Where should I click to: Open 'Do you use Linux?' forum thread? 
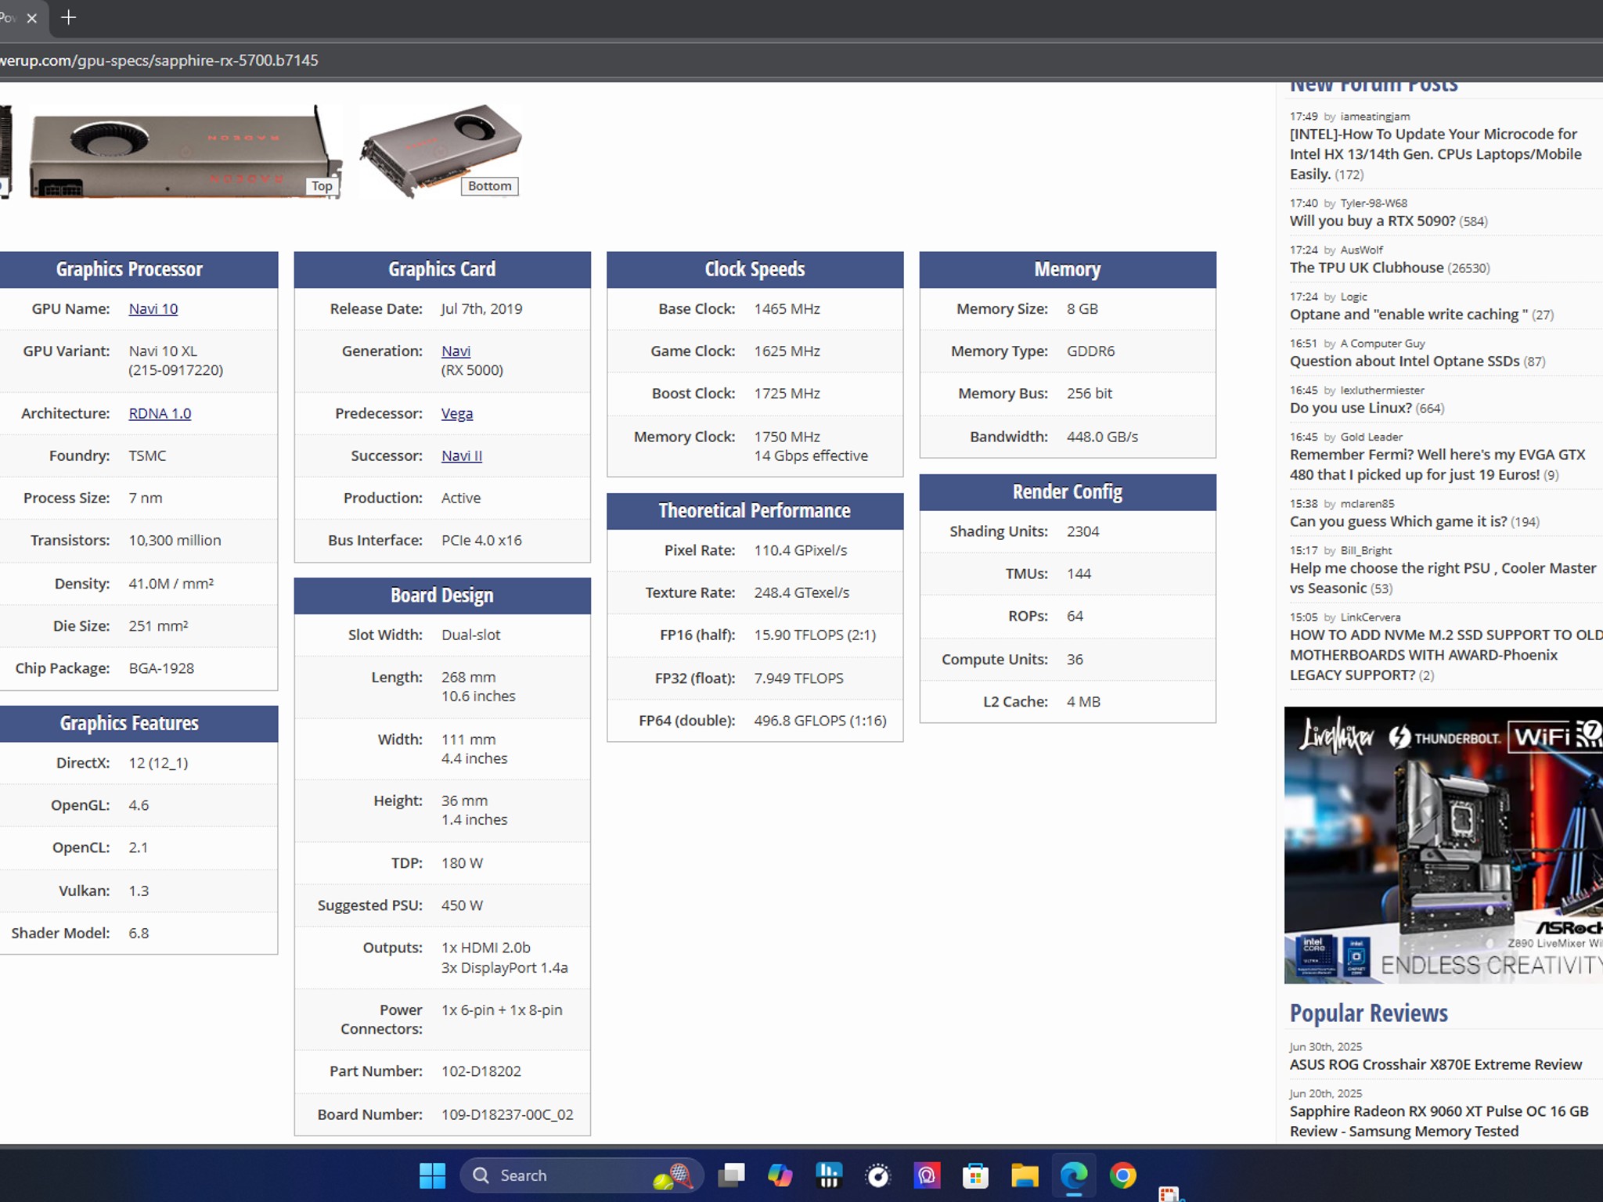pyautogui.click(x=1351, y=408)
